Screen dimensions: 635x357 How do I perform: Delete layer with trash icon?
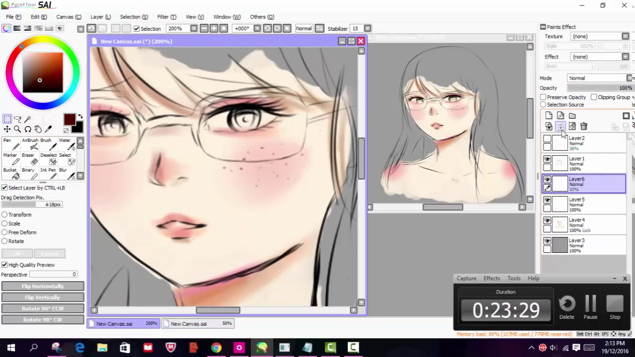(584, 127)
